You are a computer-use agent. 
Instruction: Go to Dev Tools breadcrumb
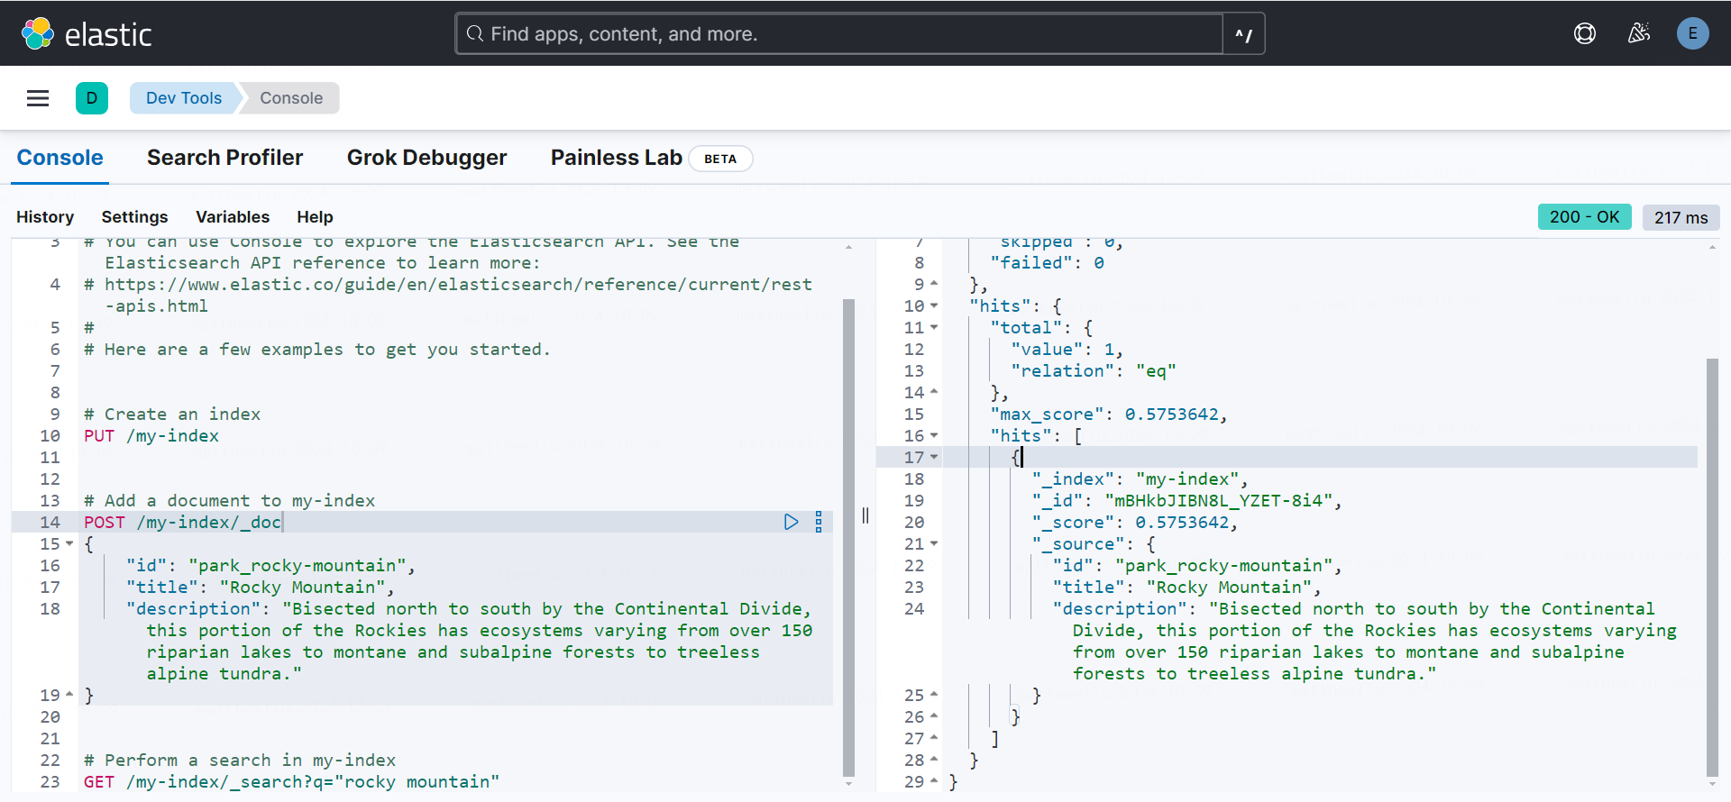(184, 98)
